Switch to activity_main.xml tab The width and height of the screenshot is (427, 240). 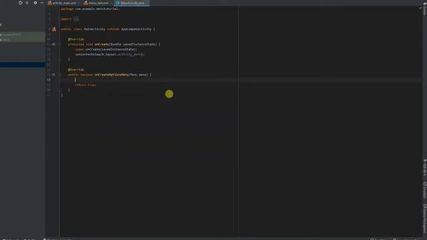coord(62,3)
